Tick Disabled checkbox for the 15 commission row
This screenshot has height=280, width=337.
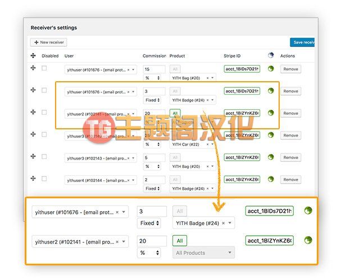pyautogui.click(x=44, y=68)
